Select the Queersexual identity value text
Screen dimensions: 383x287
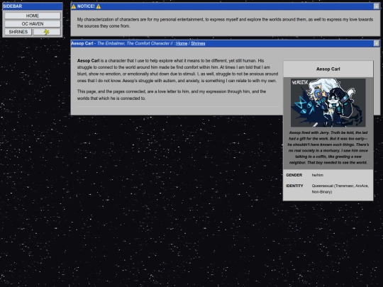point(340,188)
